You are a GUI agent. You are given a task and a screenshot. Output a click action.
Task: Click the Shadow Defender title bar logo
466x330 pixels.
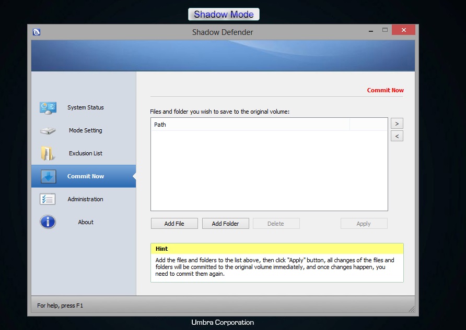pos(36,32)
